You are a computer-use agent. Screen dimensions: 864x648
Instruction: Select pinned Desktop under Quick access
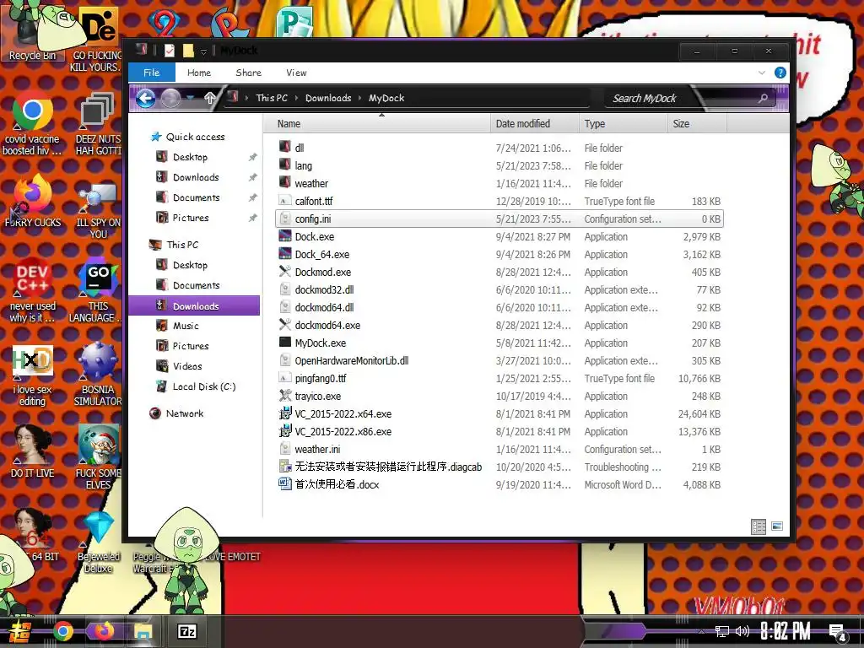190,157
